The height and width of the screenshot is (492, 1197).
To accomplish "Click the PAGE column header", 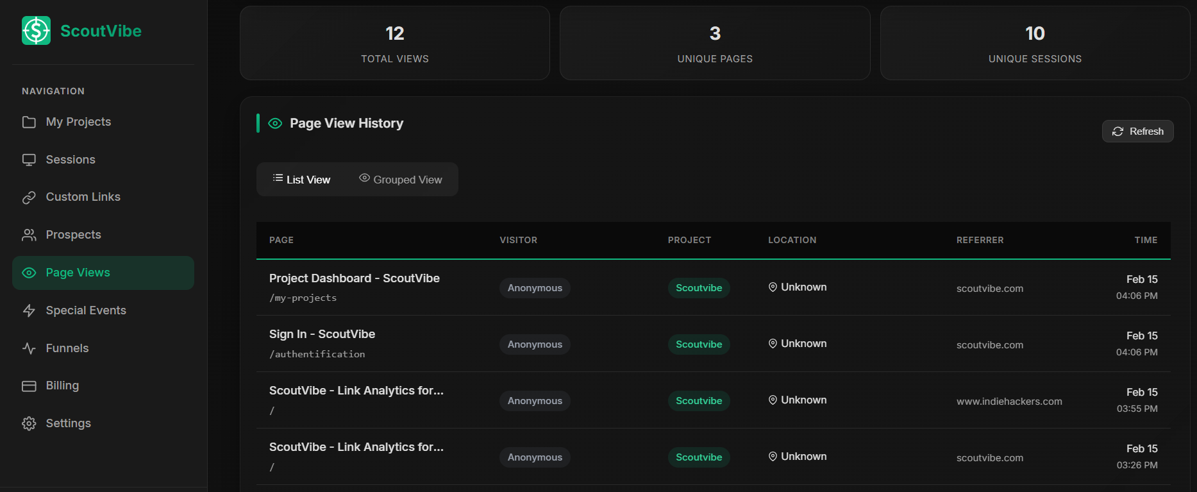I will 281,240.
